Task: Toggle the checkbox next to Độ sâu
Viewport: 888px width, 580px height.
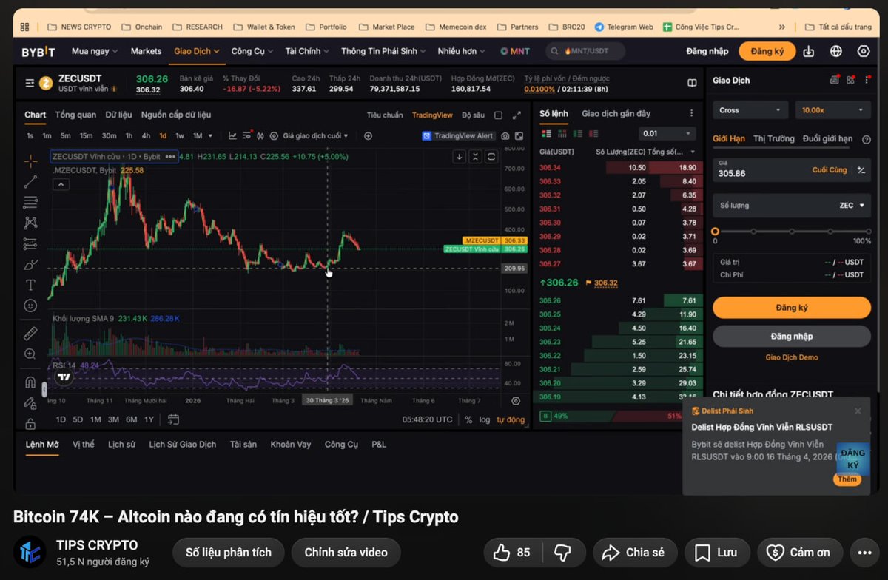Action: pyautogui.click(x=498, y=115)
